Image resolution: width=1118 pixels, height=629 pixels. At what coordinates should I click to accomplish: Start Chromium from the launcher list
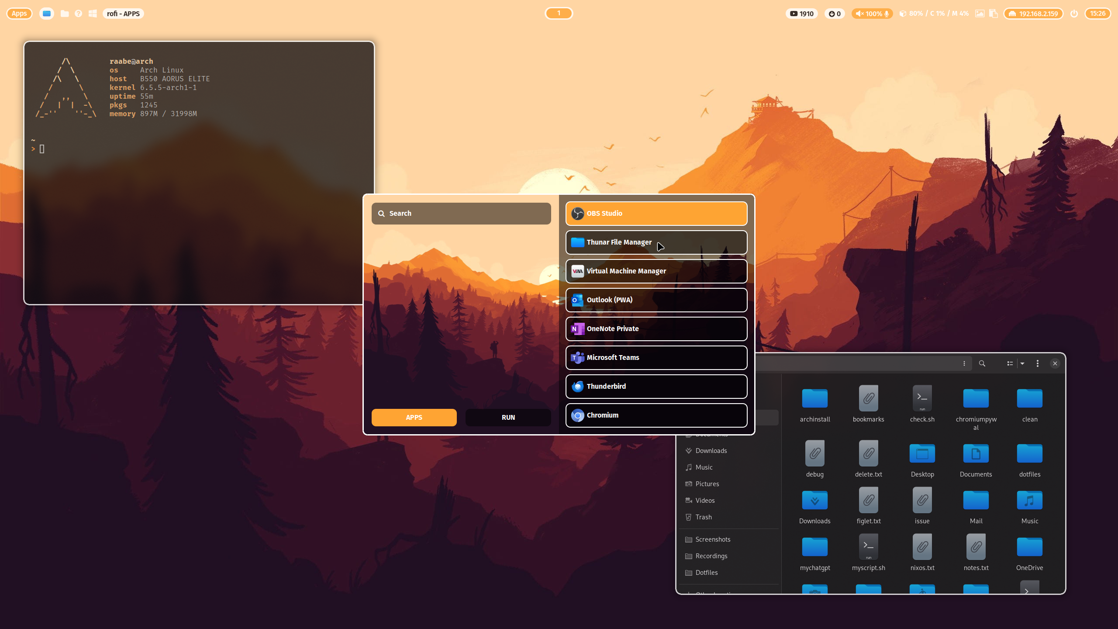656,415
